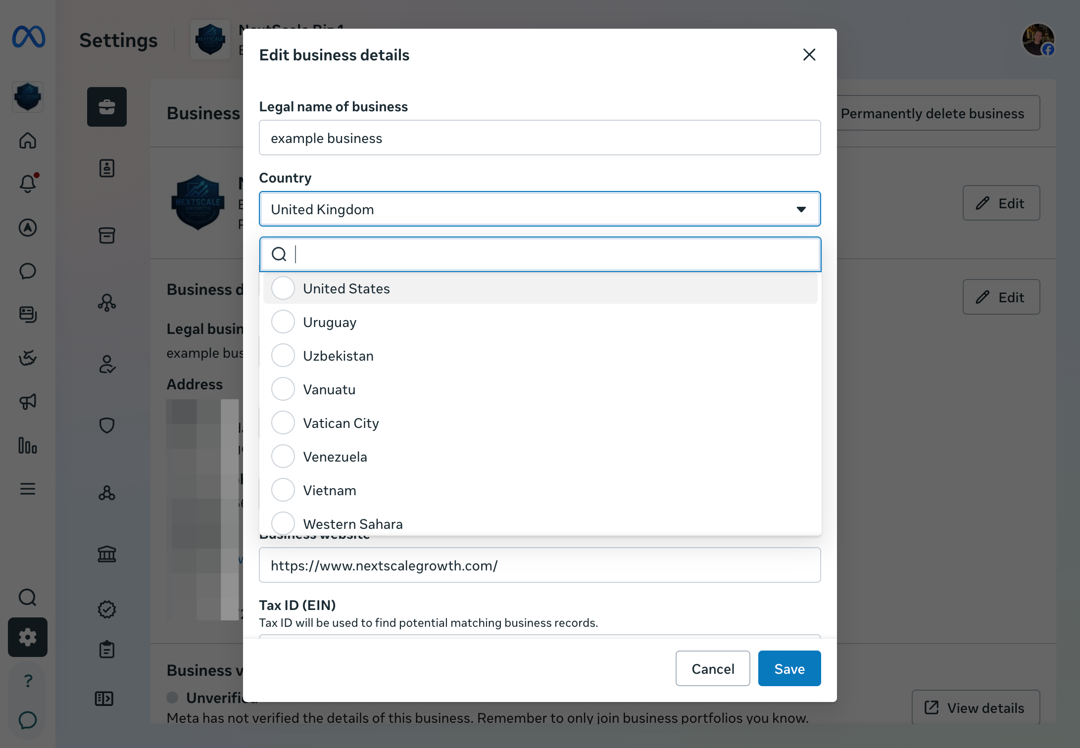Select the briefcase Business info icon
This screenshot has width=1080, height=748.
[107, 107]
